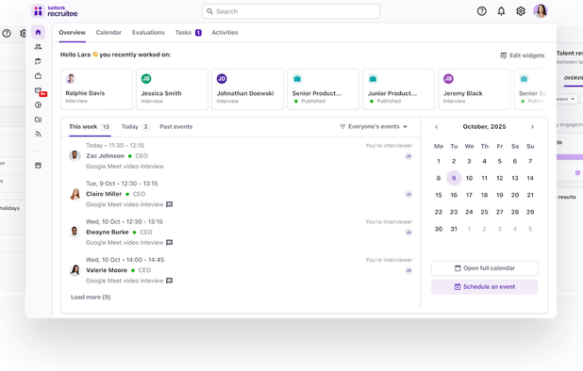Open the calendar icon in left sidebar

(x=38, y=61)
